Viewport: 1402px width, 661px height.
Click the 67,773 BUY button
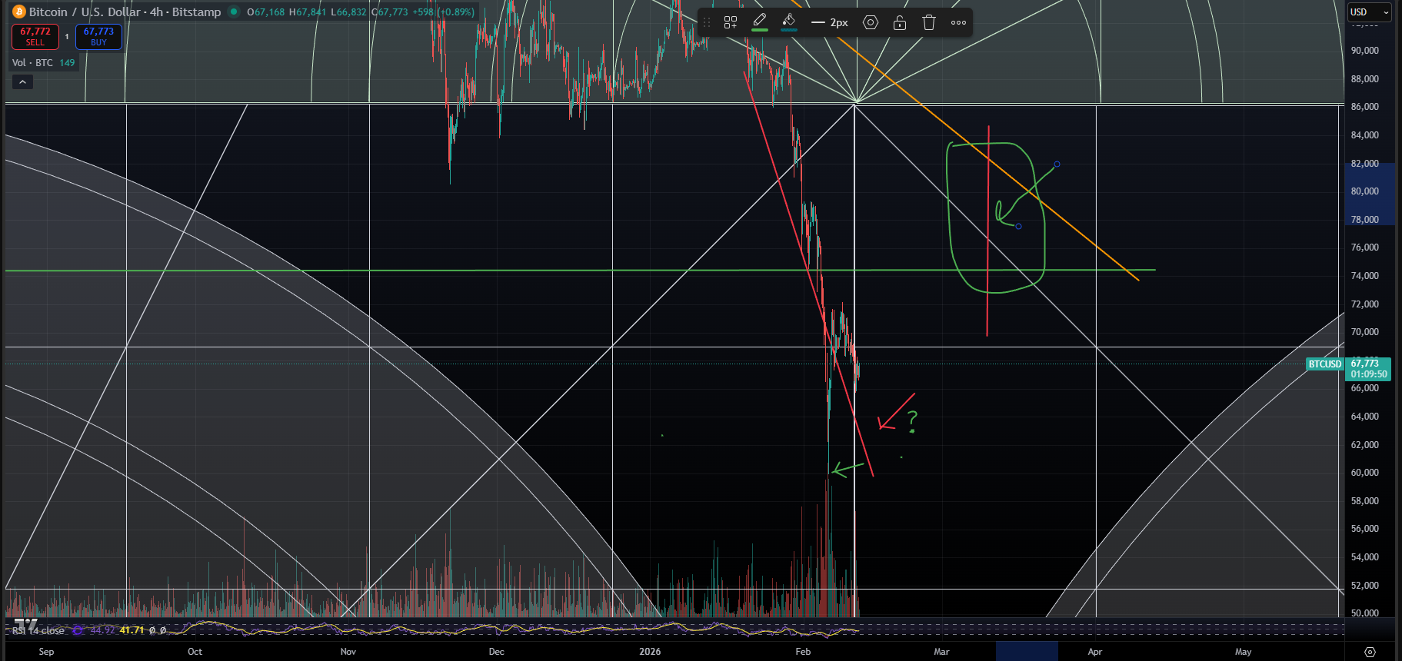coord(98,36)
